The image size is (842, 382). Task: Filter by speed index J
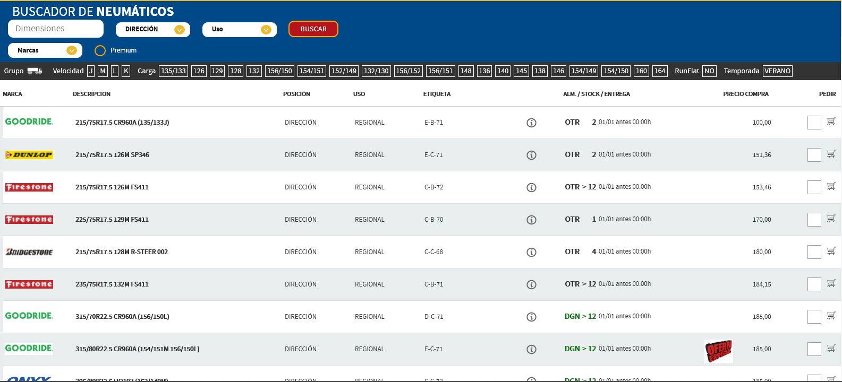click(x=91, y=71)
